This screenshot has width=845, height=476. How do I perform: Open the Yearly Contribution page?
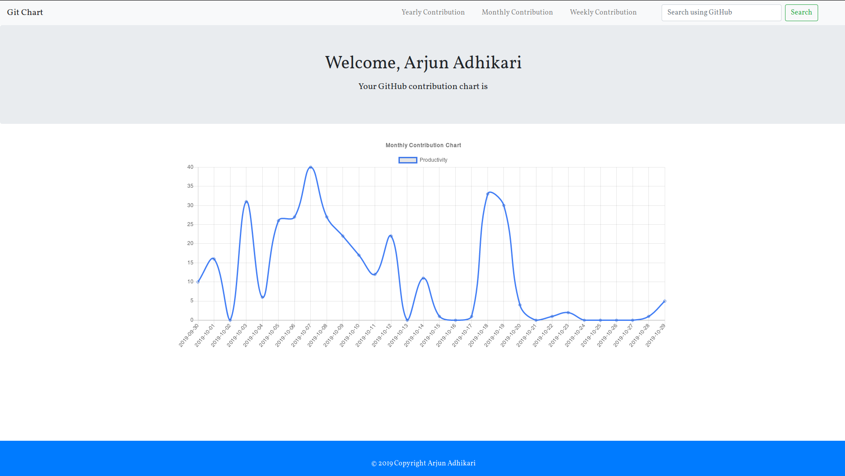click(x=433, y=12)
